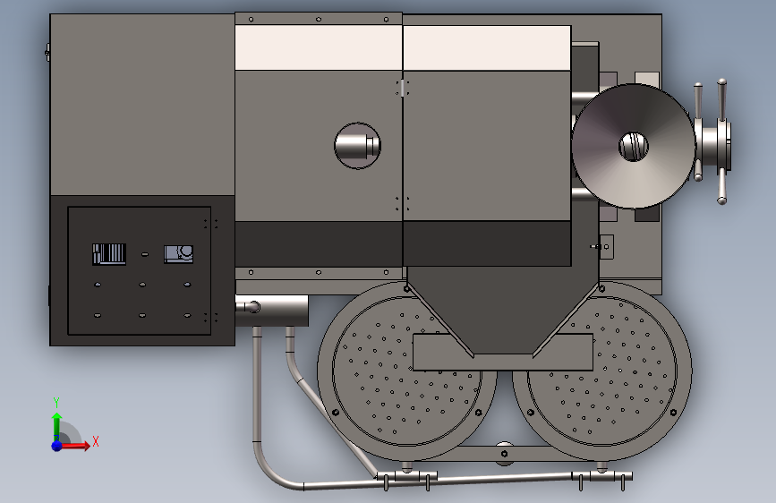
Task: Select the left perforated circular tray
Action: (407, 371)
